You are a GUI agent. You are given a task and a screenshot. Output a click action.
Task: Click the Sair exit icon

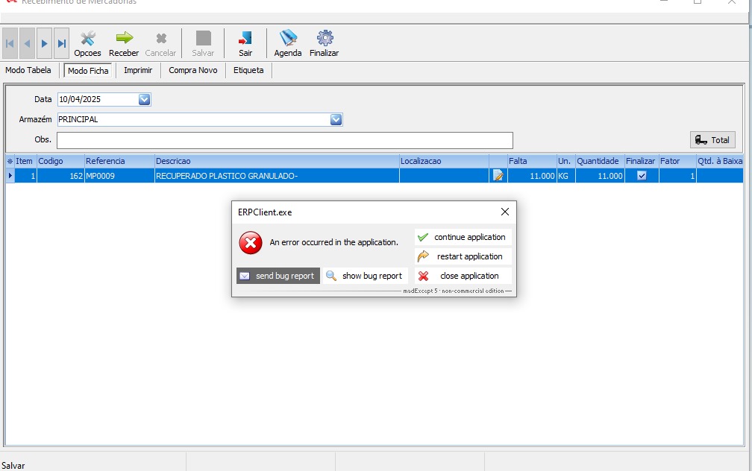point(245,39)
